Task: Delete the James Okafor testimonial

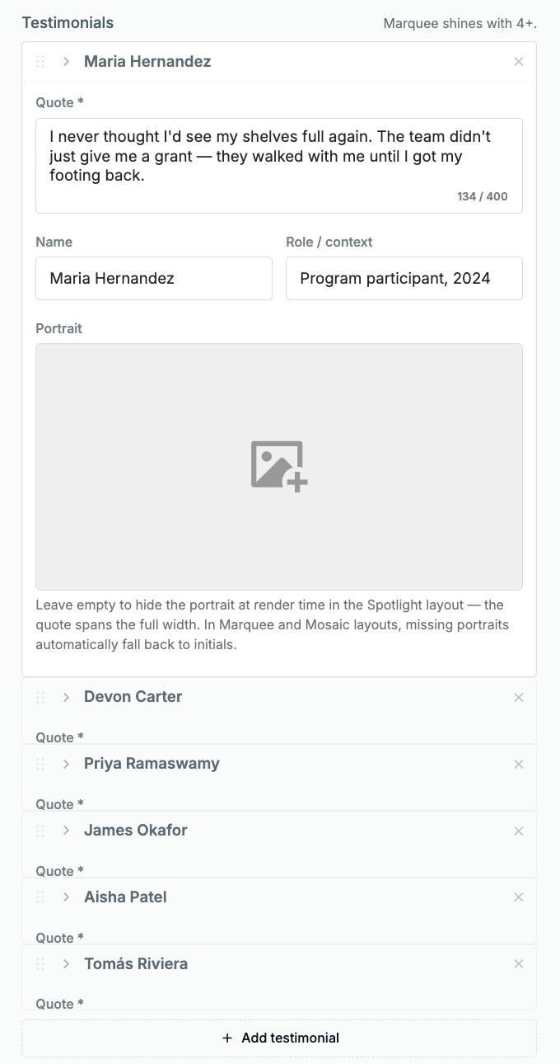Action: click(x=519, y=831)
